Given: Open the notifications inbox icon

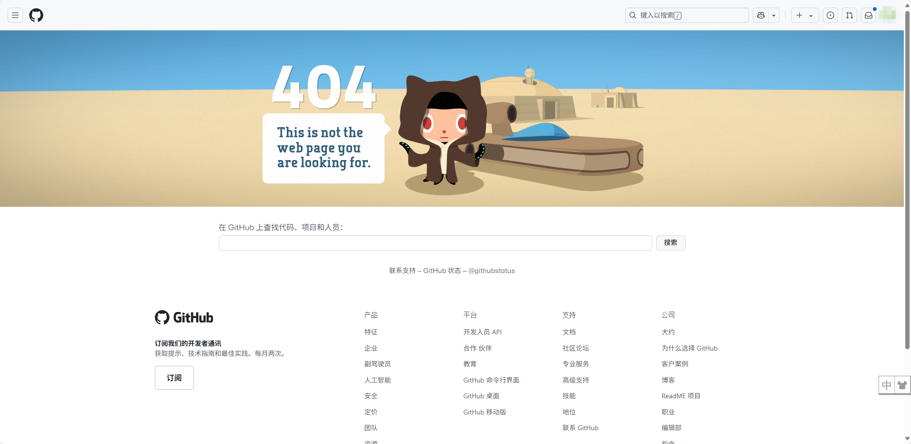Looking at the screenshot, I should pos(869,15).
